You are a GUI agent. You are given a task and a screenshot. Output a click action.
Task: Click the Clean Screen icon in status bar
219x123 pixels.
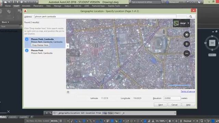pos(217,121)
